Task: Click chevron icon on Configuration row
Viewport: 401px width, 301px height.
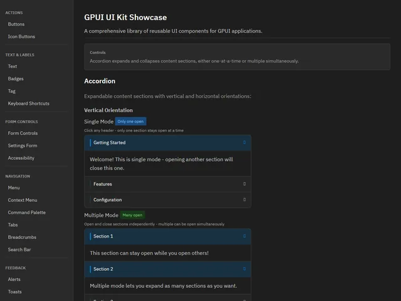Action: click(x=244, y=199)
